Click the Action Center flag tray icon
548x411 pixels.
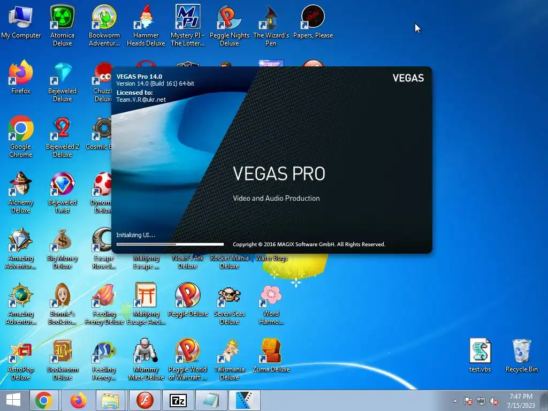468,401
